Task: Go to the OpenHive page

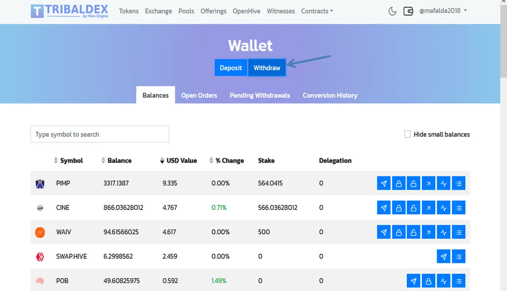Action: pyautogui.click(x=246, y=11)
